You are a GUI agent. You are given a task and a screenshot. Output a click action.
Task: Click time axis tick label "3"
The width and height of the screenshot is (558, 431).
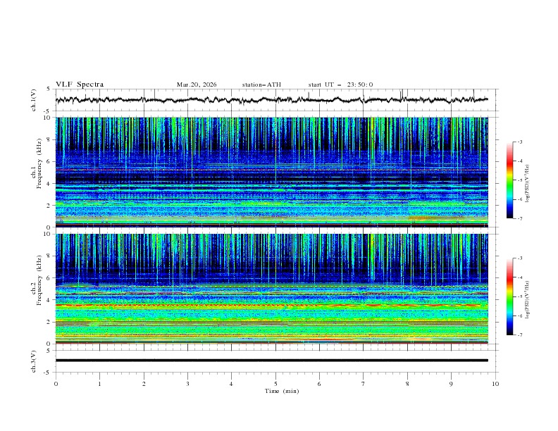(187, 384)
